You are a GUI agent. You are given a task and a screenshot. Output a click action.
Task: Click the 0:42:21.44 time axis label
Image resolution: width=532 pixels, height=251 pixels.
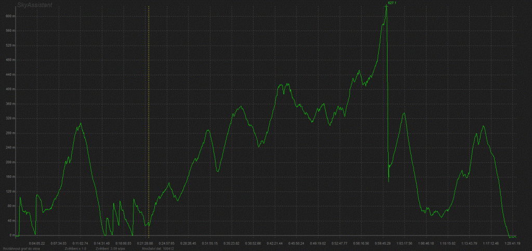tap(274, 243)
